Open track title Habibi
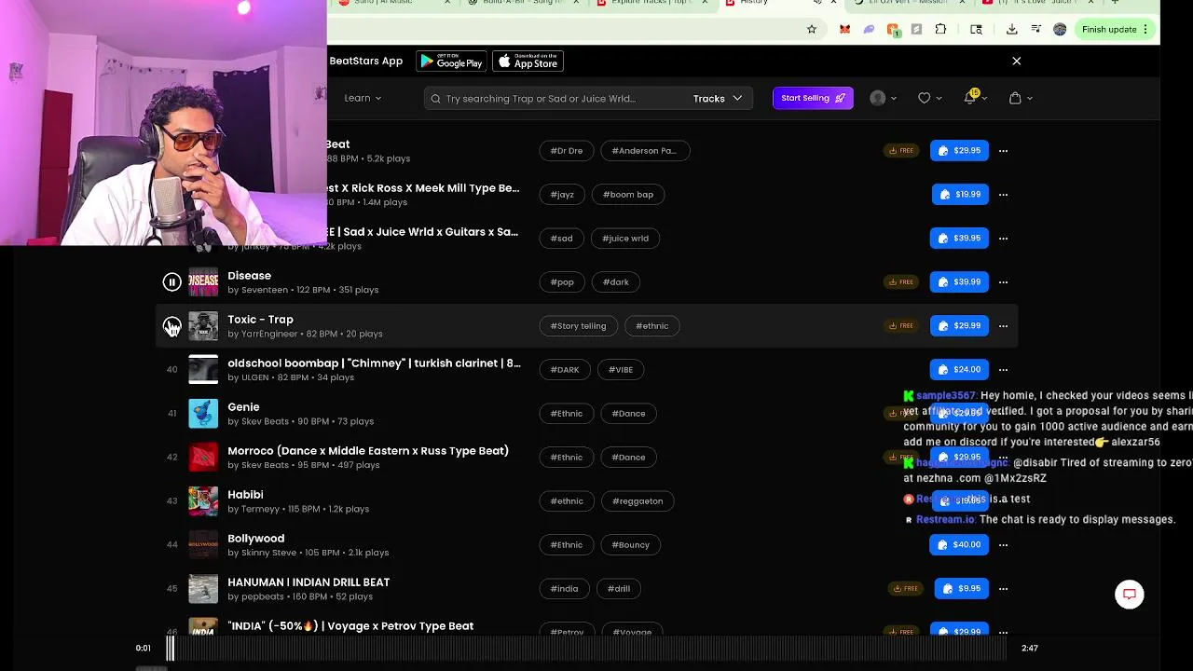 [245, 494]
